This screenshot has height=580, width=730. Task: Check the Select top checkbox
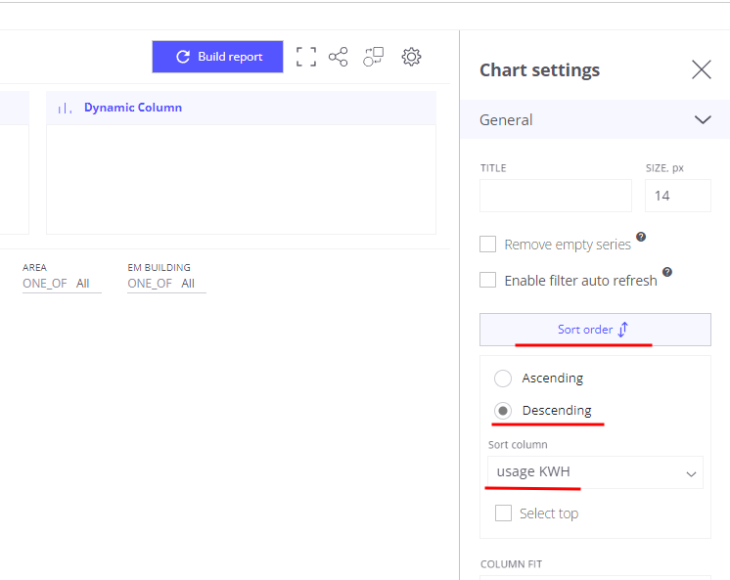(x=503, y=513)
